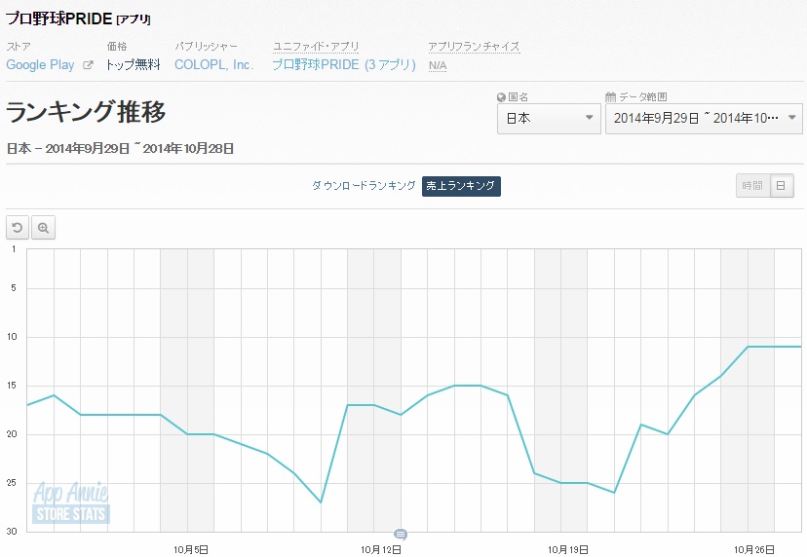Viewport: 807px width, 557px height.
Task: Click the 10月26日 axis date label
Action: click(x=754, y=550)
